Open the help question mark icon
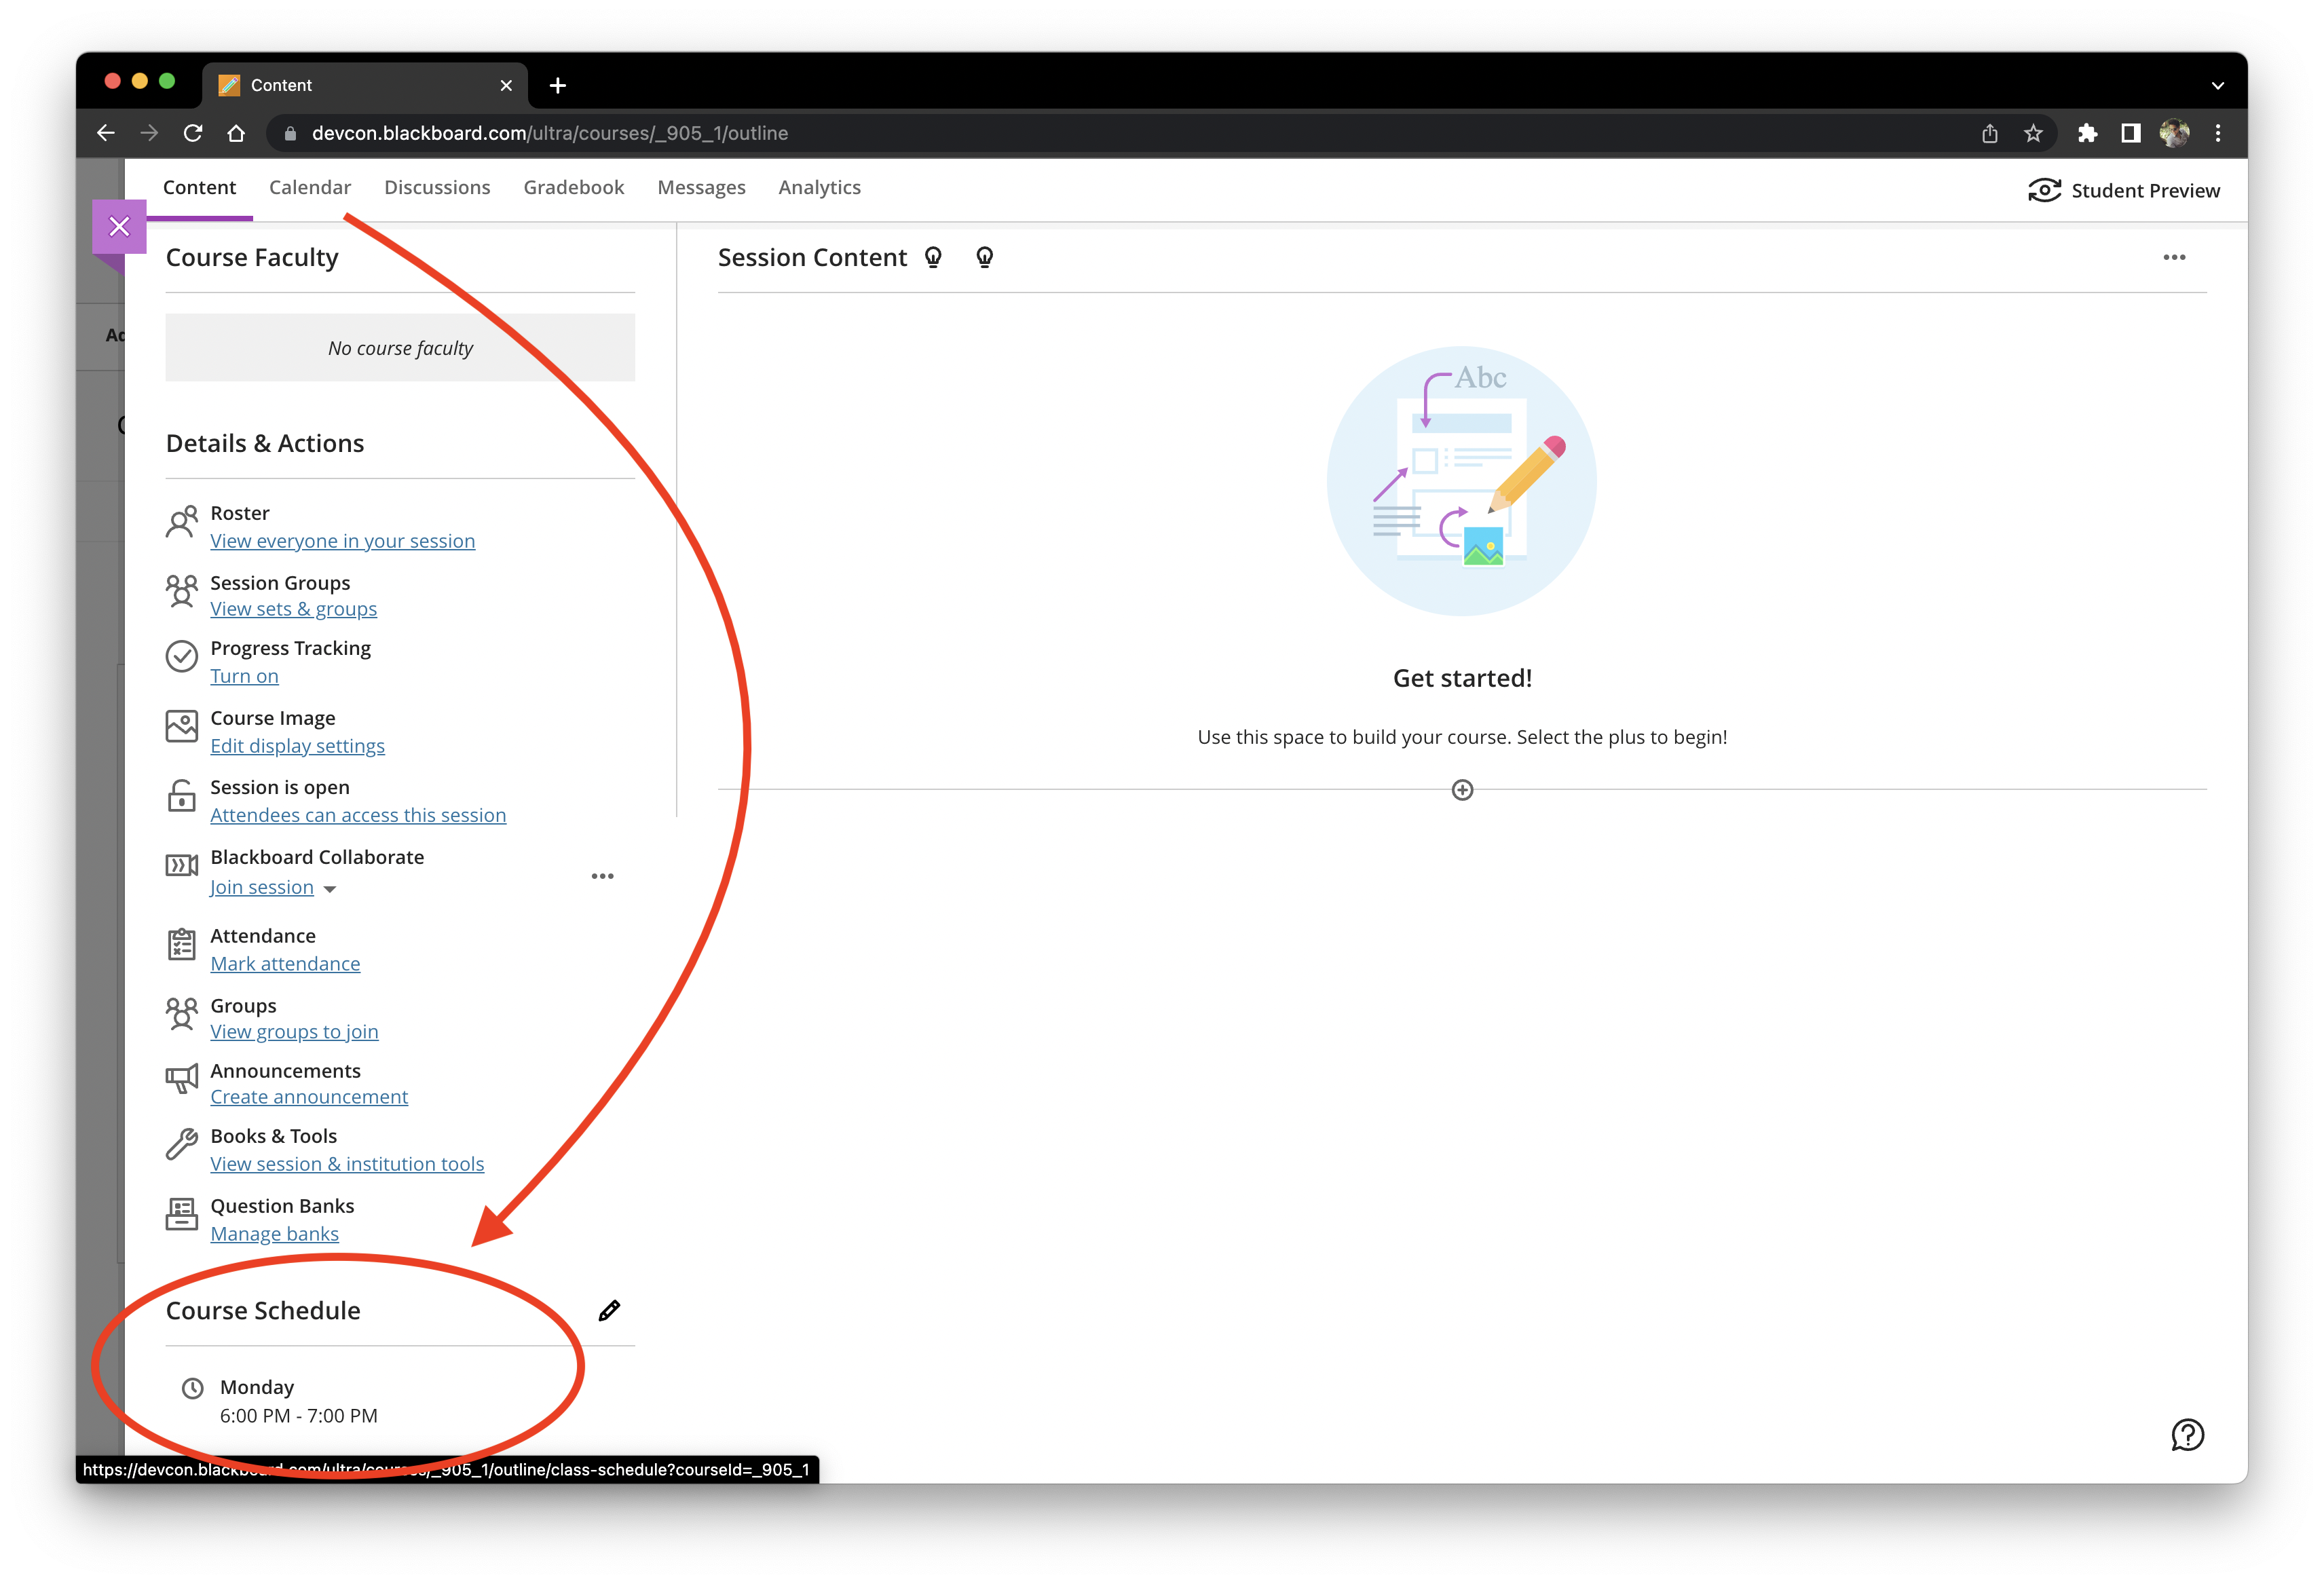This screenshot has height=1584, width=2324. [2187, 1435]
